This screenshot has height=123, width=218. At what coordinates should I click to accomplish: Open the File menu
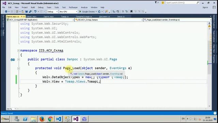(x=4, y=8)
